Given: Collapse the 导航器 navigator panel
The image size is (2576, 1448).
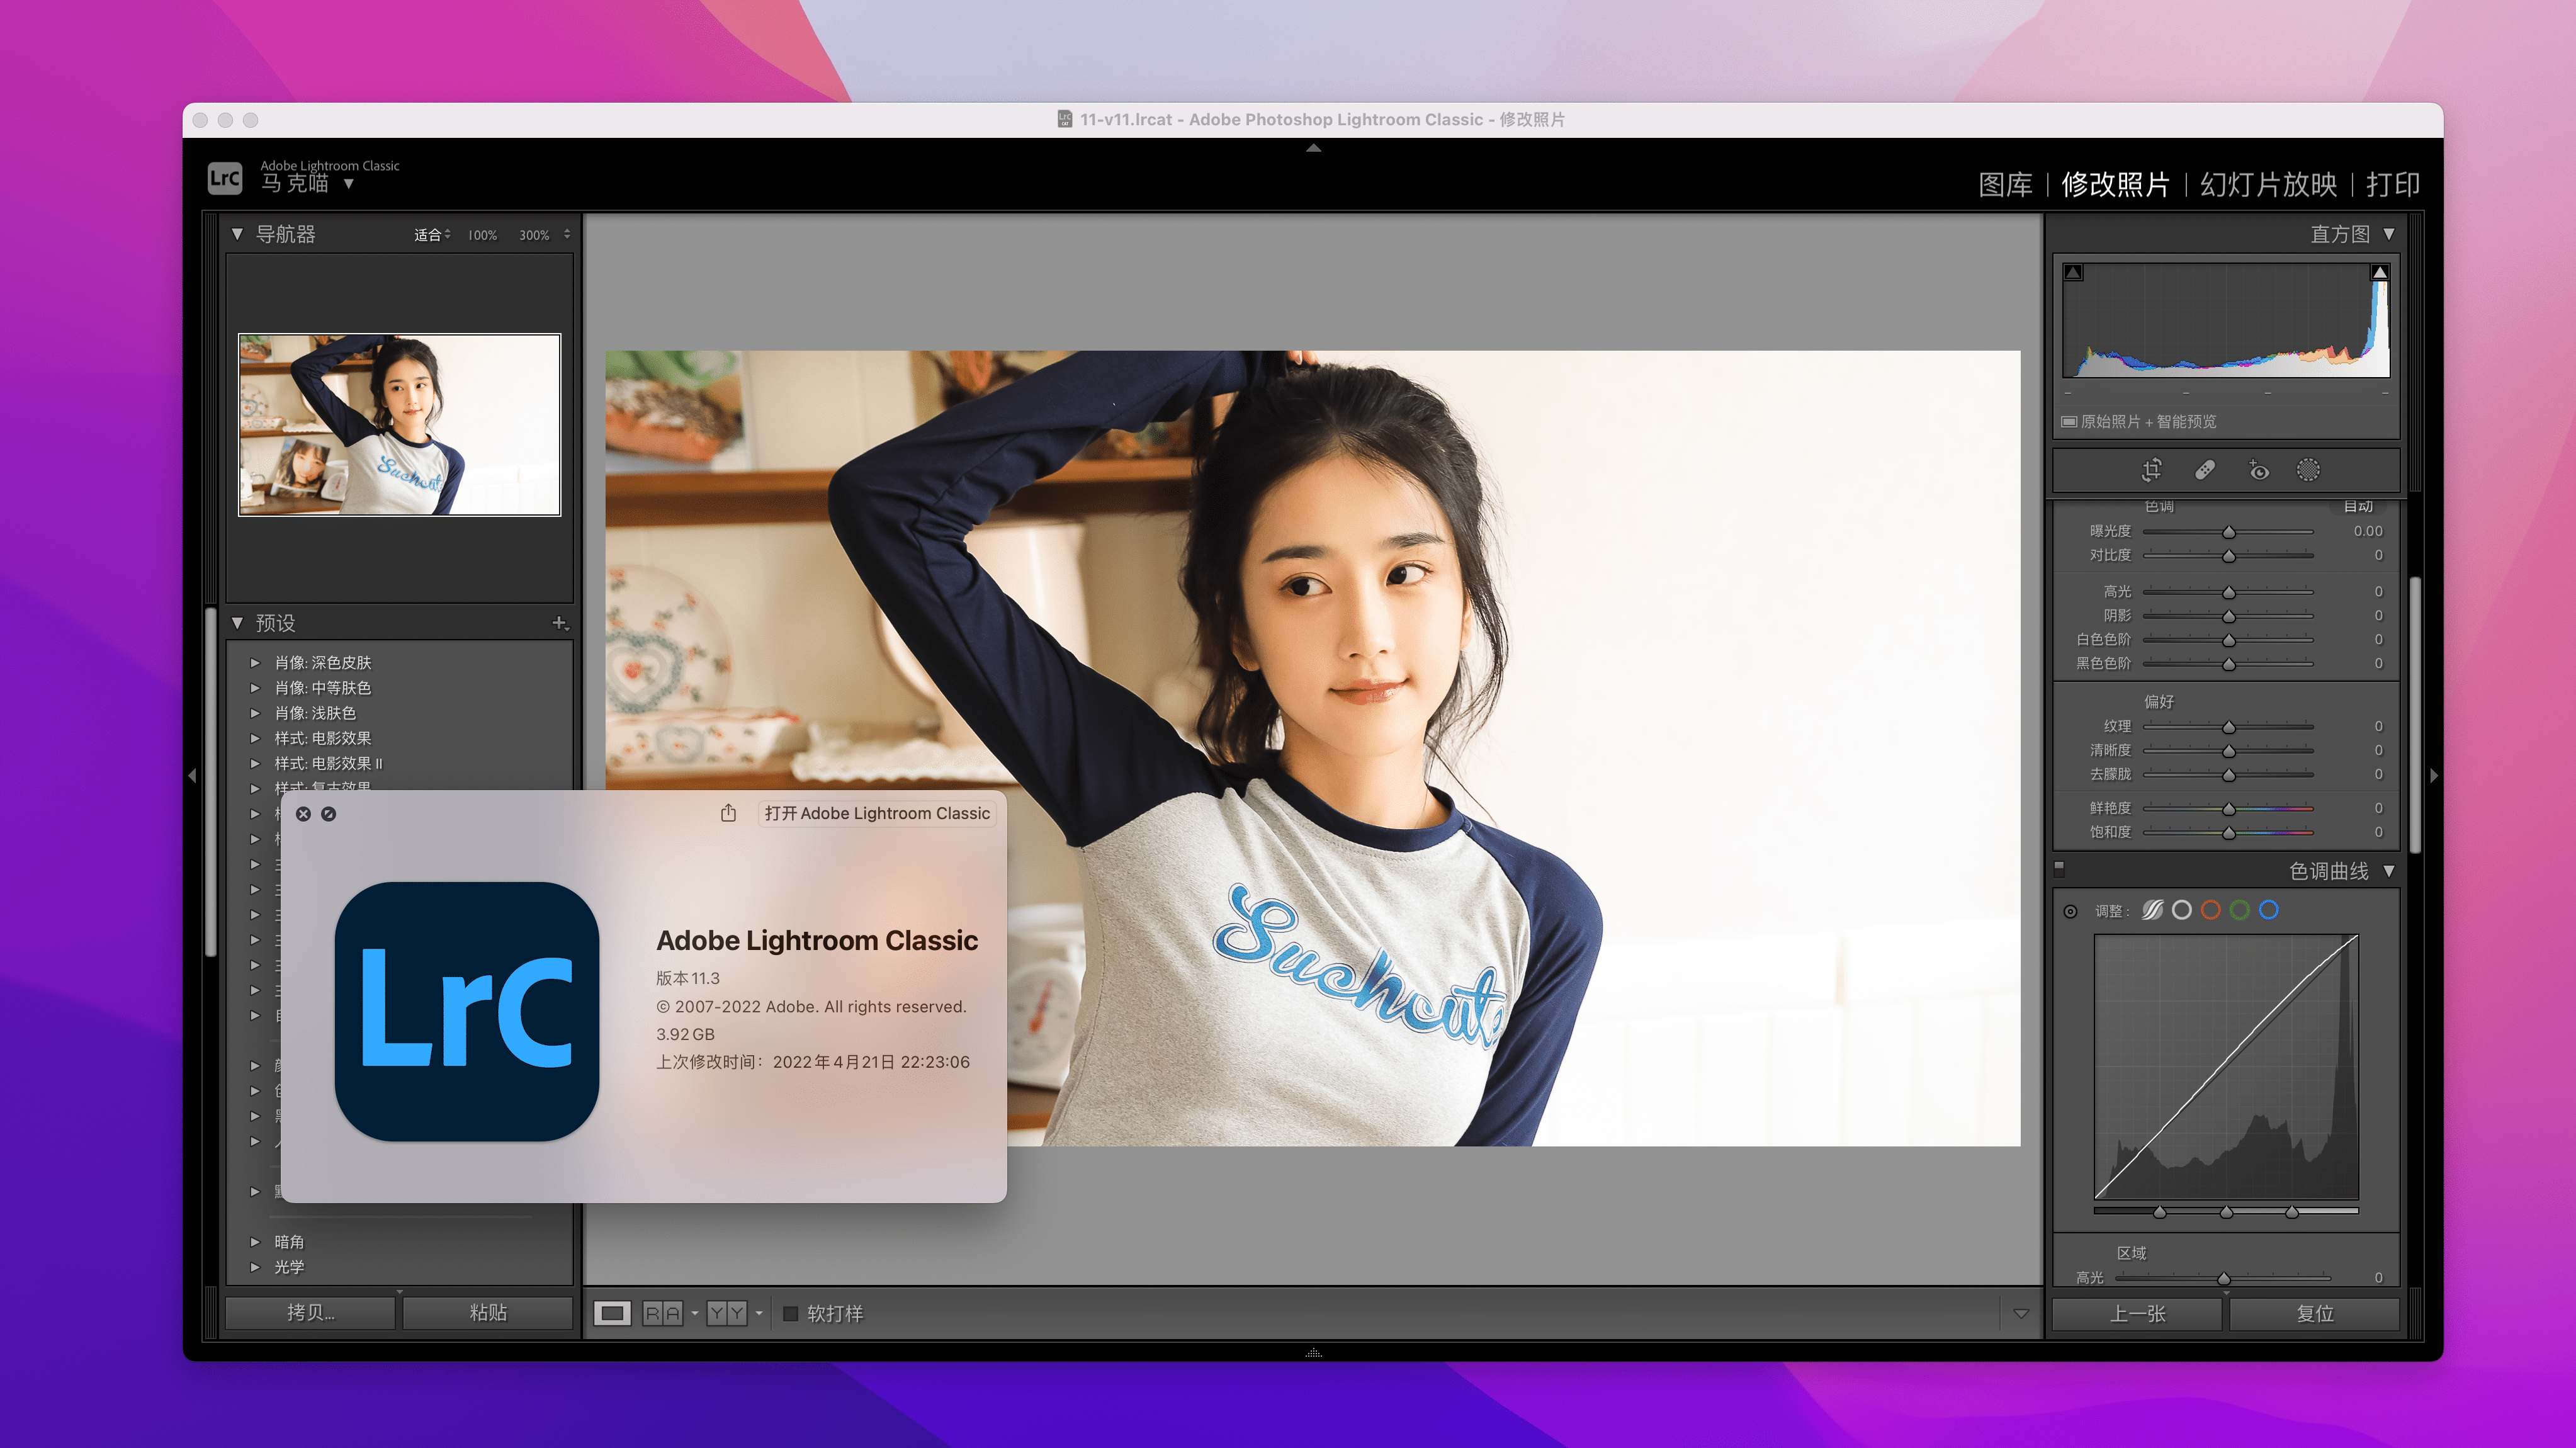Looking at the screenshot, I should 237,234.
